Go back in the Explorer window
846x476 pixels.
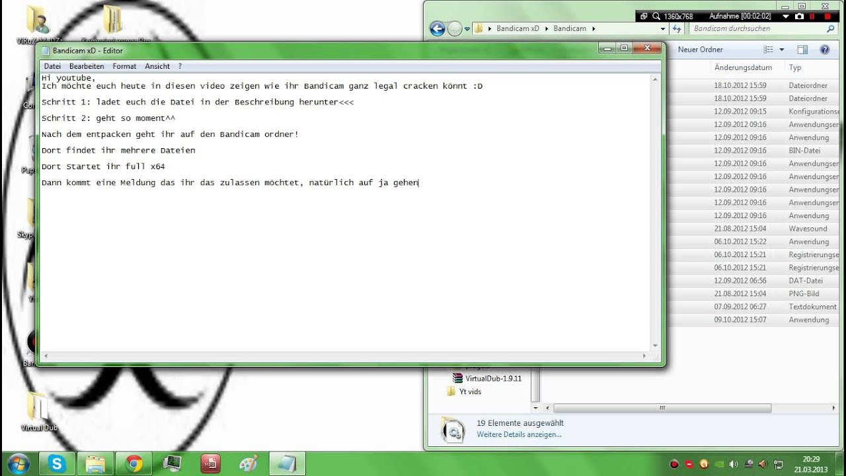click(x=437, y=28)
